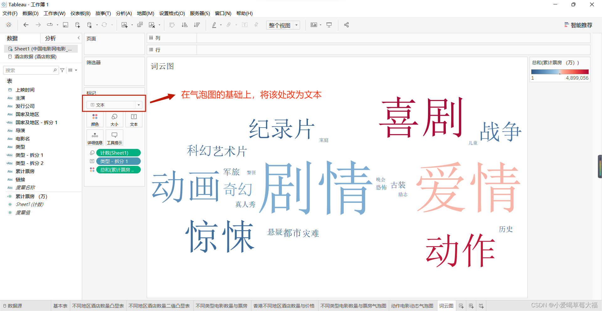Click the show/hide cards icon
This screenshot has height=311, width=602.
[314, 25]
